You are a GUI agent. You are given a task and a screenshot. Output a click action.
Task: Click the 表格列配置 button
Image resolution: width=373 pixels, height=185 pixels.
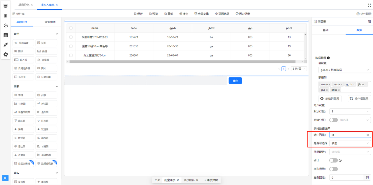click(x=330, y=98)
